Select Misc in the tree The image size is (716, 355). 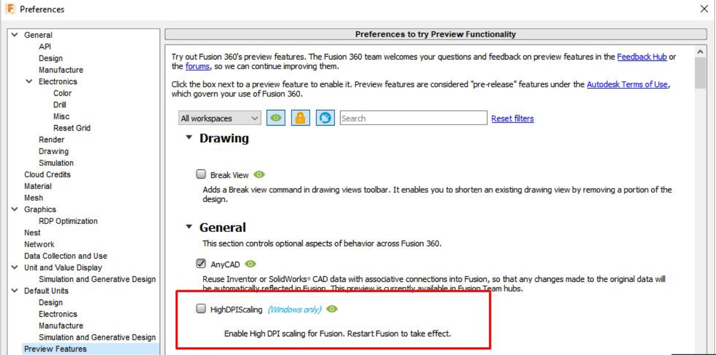pos(62,116)
